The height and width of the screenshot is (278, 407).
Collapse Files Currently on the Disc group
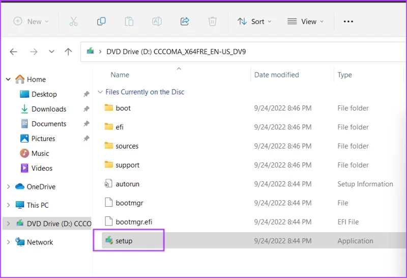click(x=100, y=92)
